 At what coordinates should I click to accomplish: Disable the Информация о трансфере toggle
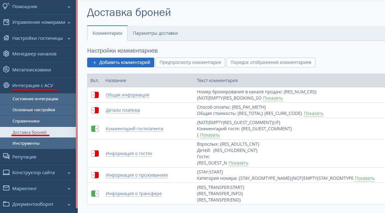pos(95,194)
